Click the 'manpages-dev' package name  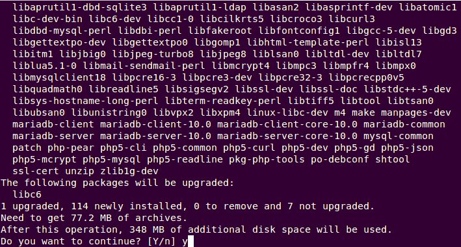coord(415,112)
